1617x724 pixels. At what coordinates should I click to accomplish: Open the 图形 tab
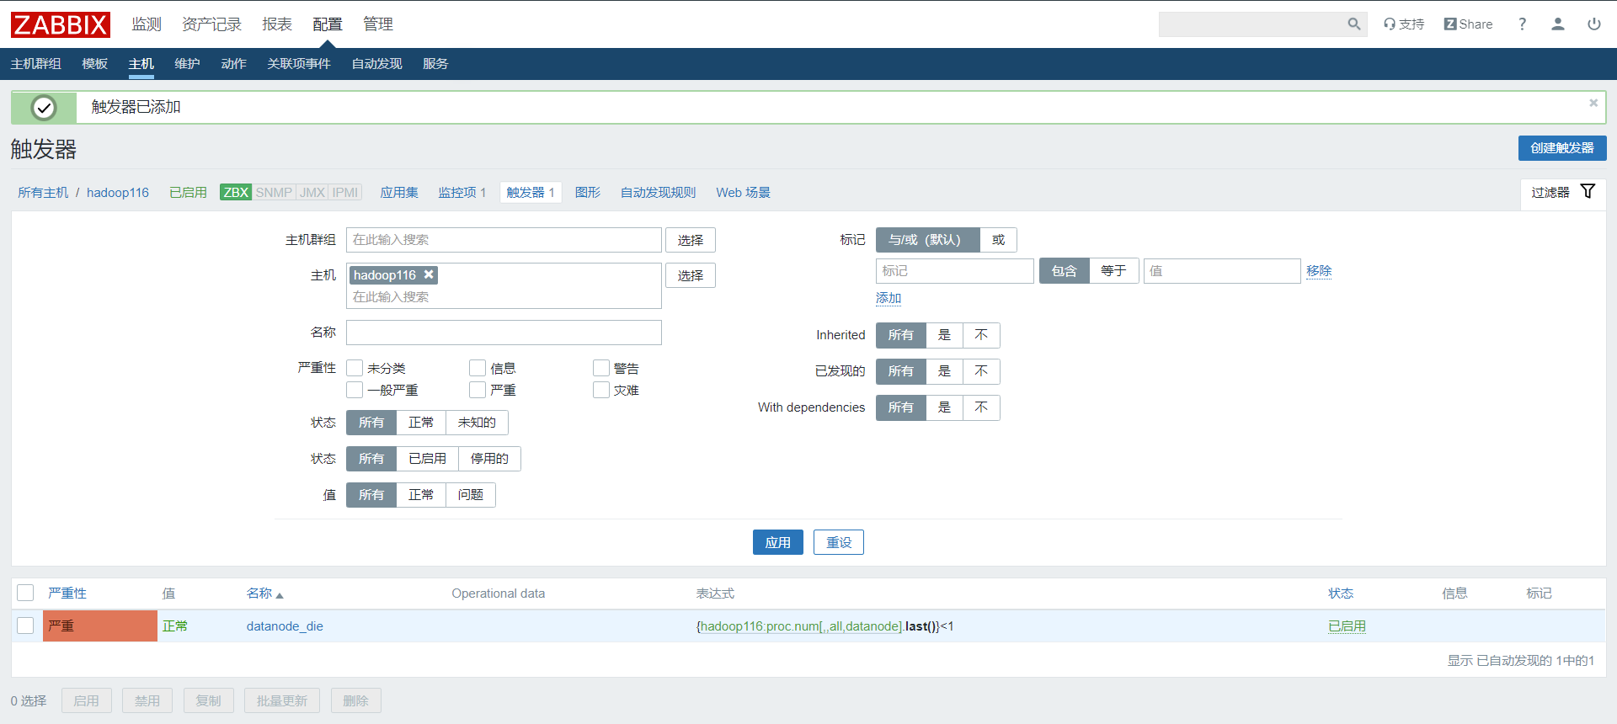click(588, 193)
